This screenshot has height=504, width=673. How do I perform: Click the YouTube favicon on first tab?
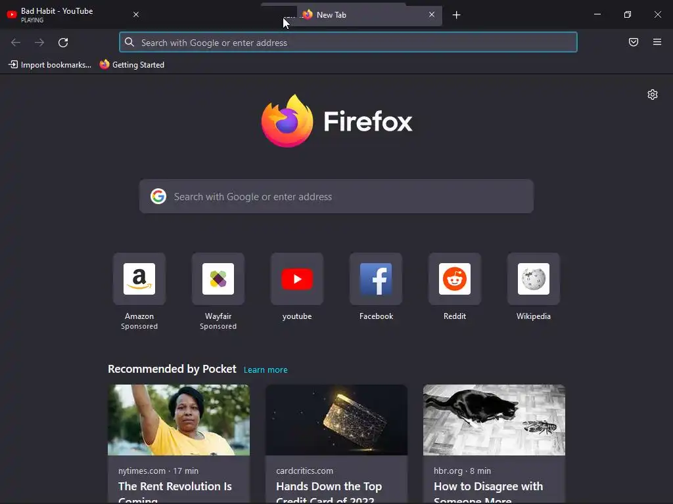(12, 14)
